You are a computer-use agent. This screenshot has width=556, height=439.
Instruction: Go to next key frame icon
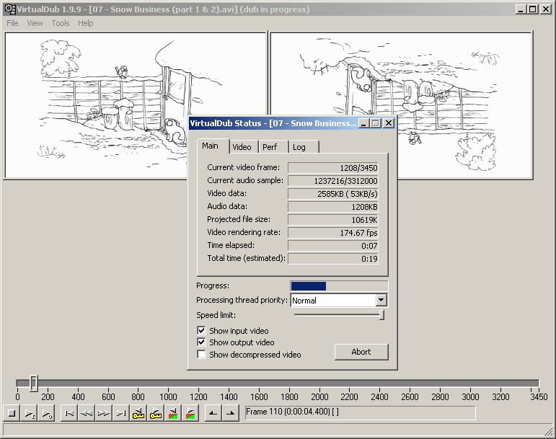click(156, 413)
